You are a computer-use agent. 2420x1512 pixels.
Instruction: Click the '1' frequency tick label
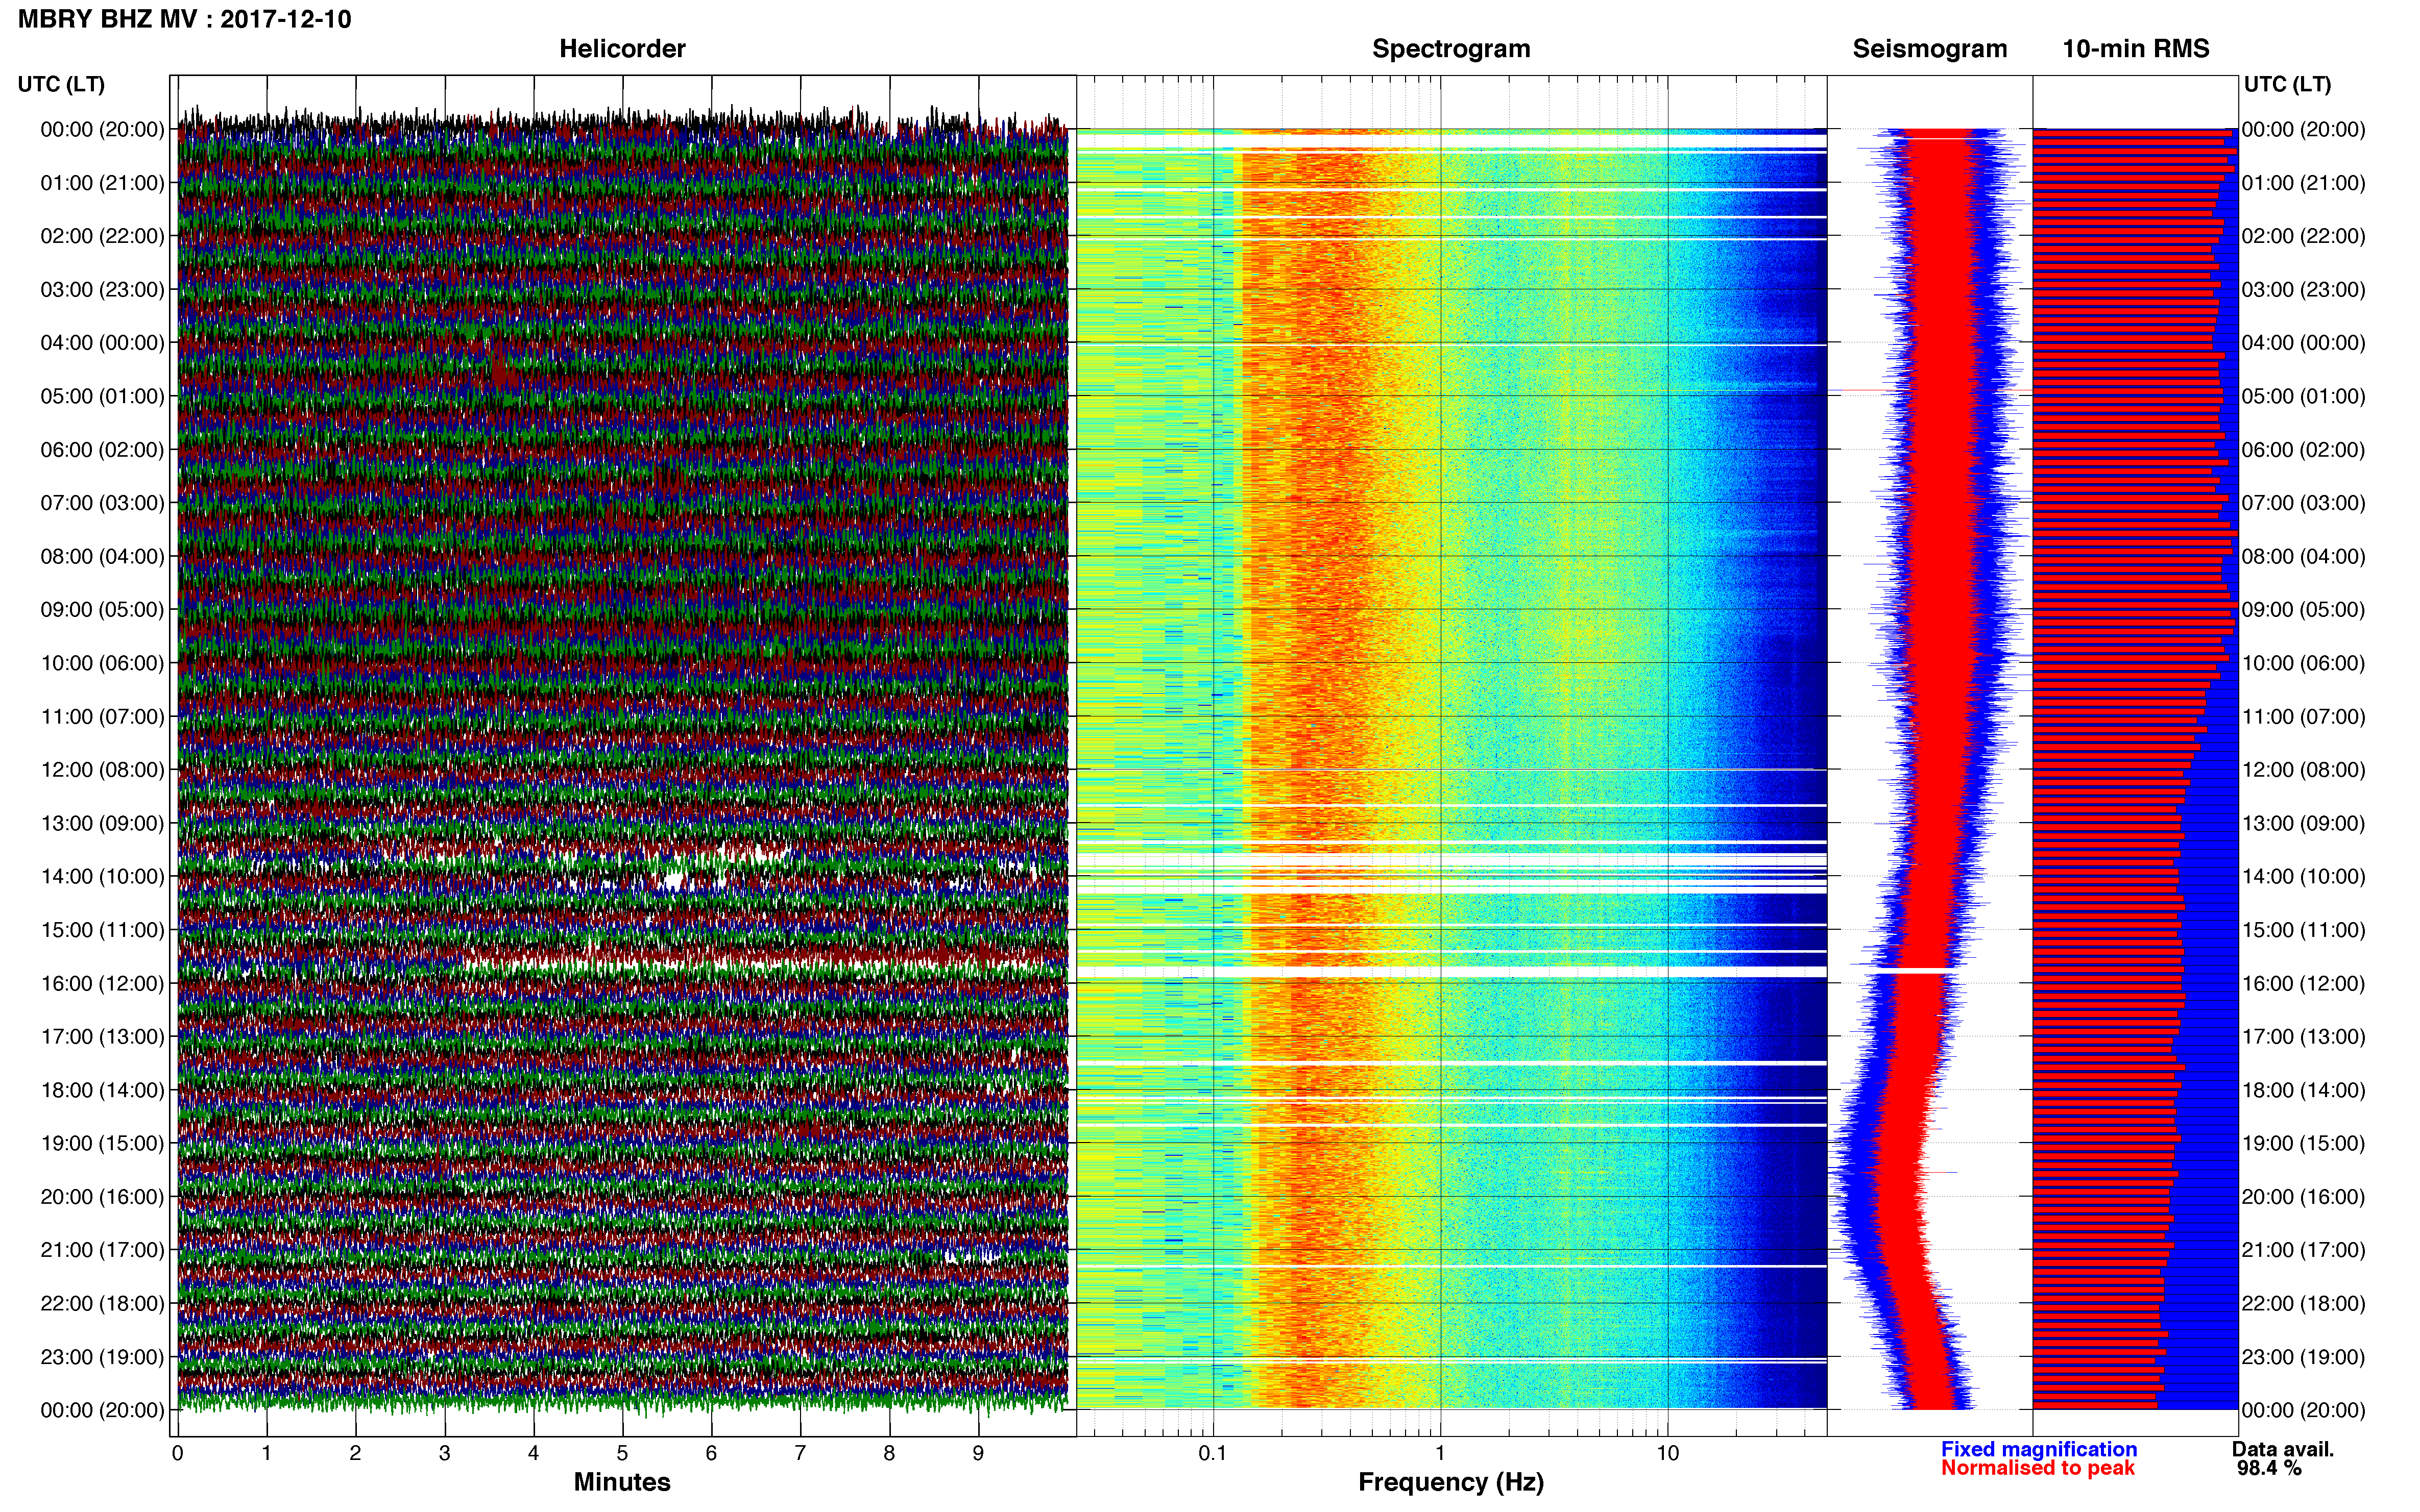[1441, 1453]
